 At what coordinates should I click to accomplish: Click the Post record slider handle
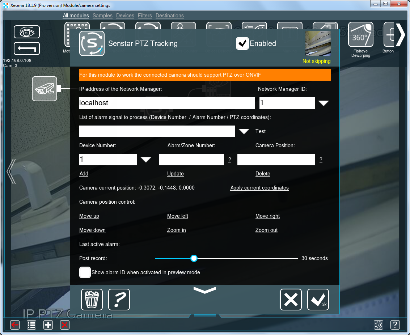194,258
